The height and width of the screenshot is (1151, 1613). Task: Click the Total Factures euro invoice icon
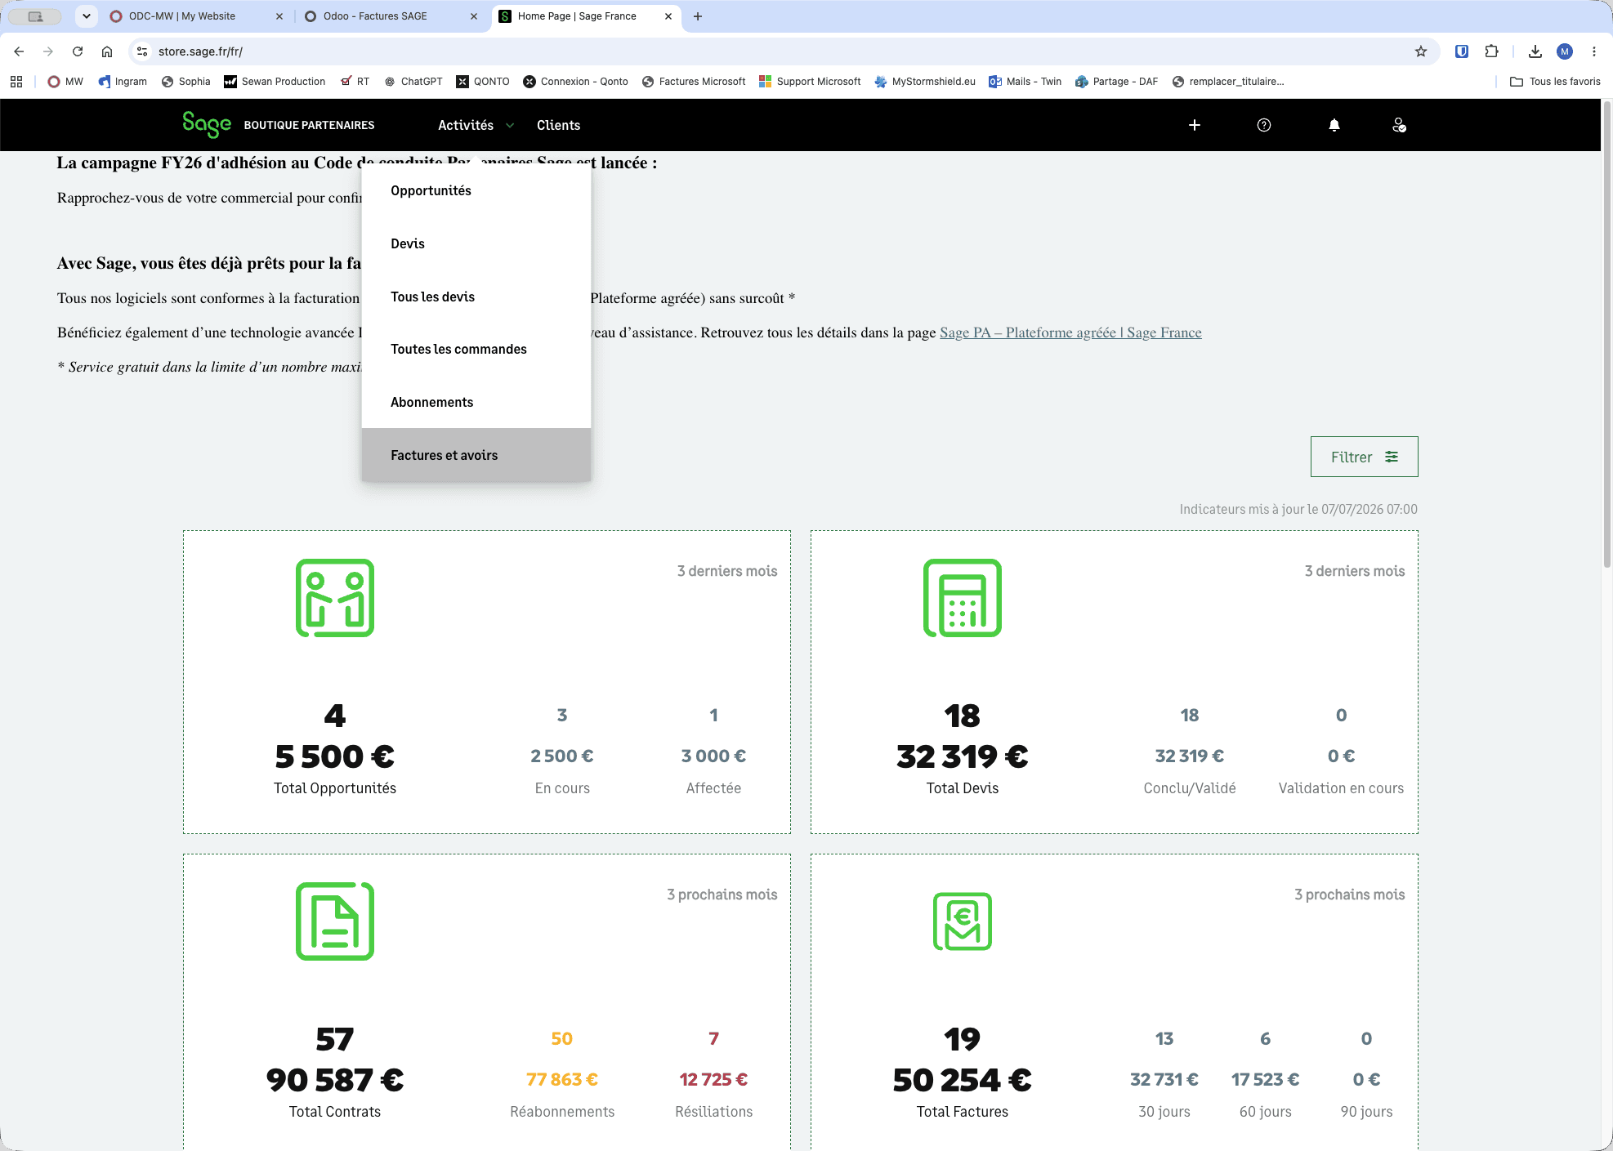963,921
